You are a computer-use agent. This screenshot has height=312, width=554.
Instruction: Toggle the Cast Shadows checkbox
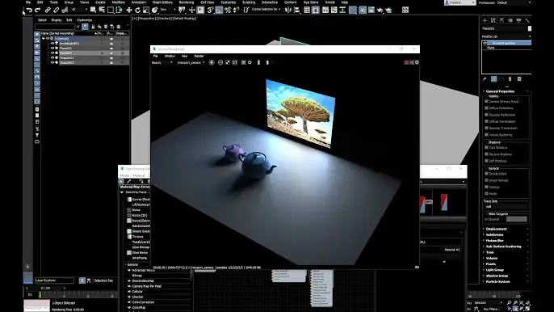point(486,147)
